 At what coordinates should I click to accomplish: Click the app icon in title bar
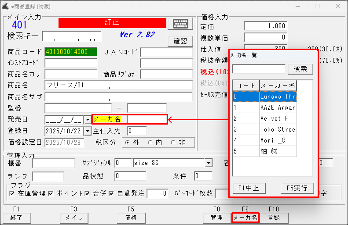[x=6, y=6]
